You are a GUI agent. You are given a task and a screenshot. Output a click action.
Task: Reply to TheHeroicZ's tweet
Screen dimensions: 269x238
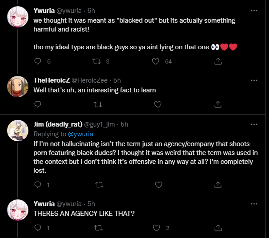(38, 104)
